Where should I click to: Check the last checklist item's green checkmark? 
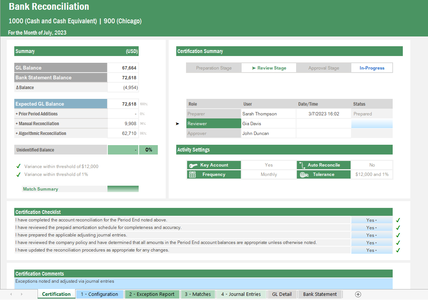click(398, 250)
